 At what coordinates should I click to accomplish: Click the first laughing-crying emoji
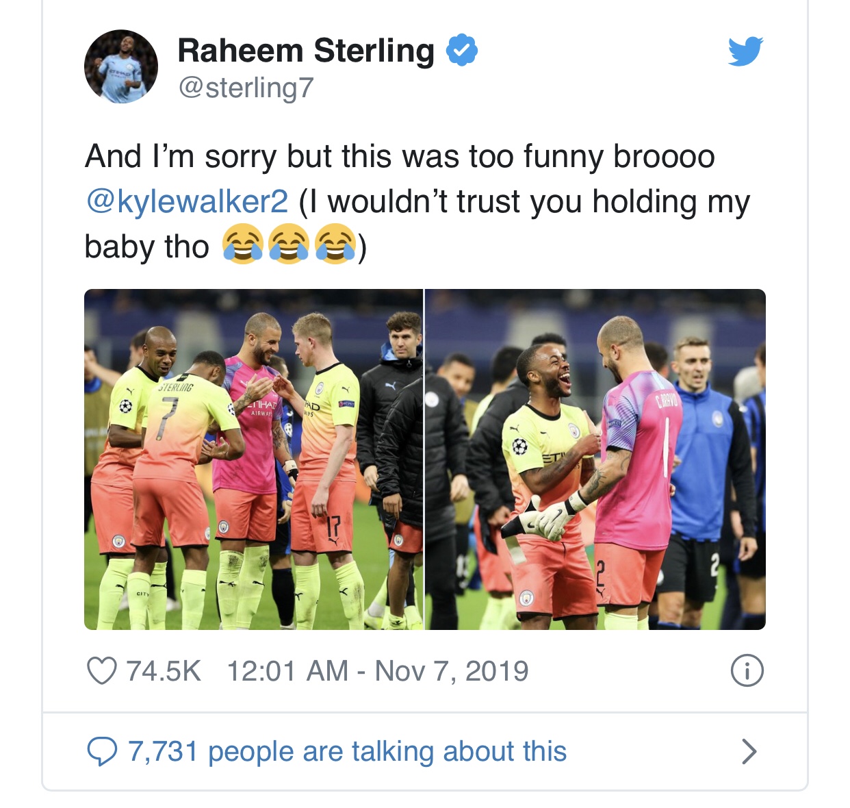243,245
